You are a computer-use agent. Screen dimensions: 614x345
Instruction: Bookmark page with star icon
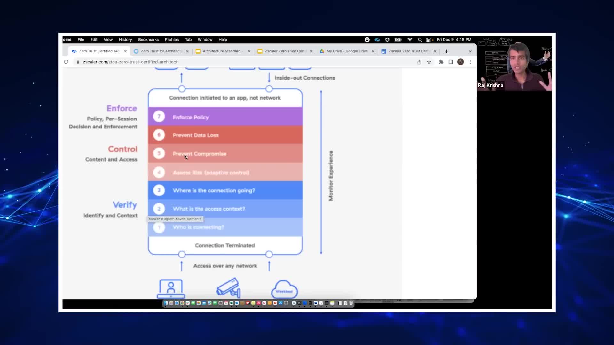[429, 62]
